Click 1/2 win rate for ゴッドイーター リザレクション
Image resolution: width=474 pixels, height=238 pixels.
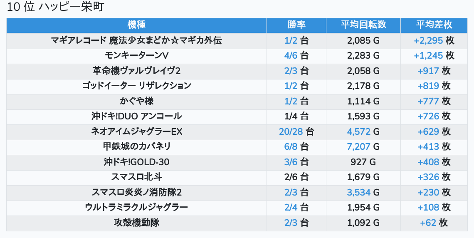click(291, 86)
